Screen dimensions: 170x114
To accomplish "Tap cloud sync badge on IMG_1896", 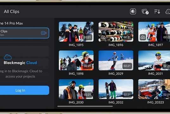I will pyautogui.click(x=103, y=37).
